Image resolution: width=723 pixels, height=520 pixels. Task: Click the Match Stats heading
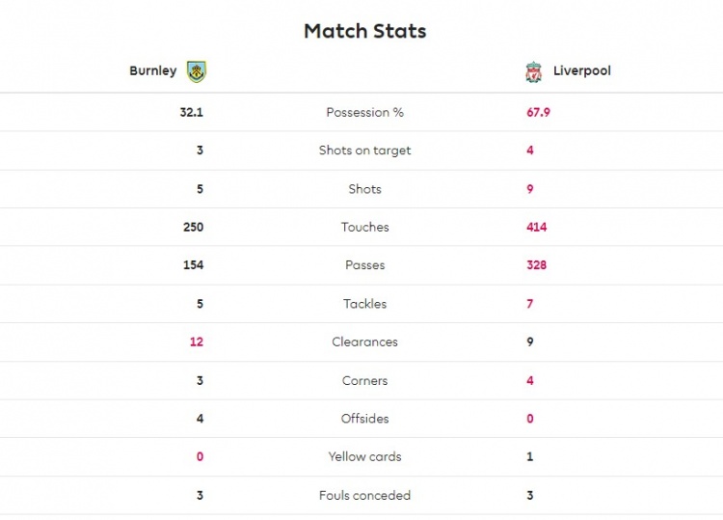point(365,31)
